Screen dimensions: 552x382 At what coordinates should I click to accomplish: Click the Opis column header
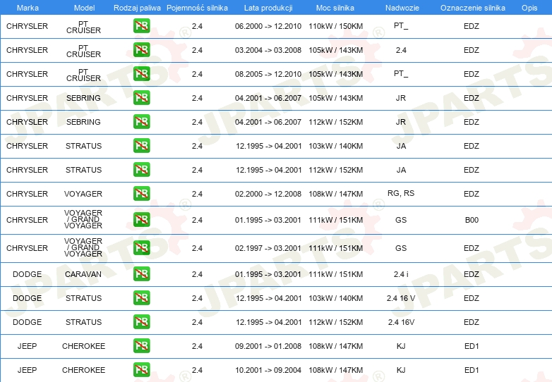click(x=529, y=8)
